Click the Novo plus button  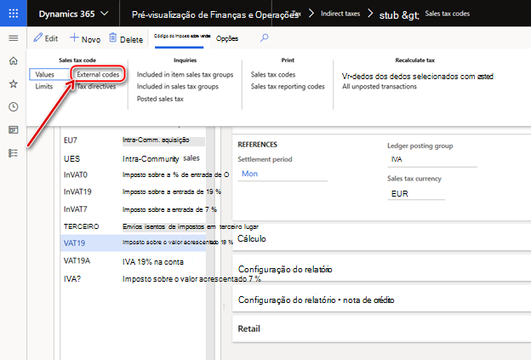[85, 38]
